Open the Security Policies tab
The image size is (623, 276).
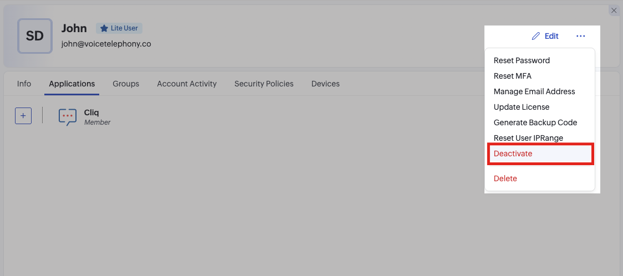264,84
